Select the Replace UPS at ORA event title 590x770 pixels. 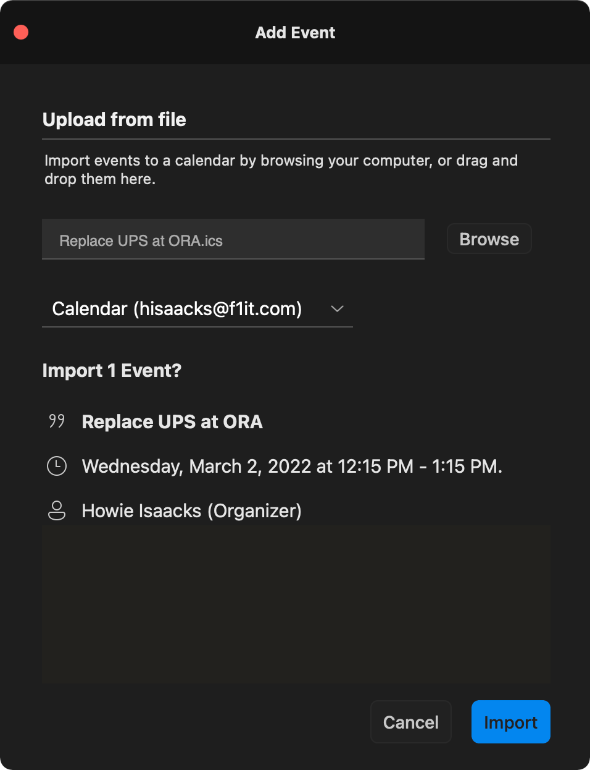coord(172,421)
